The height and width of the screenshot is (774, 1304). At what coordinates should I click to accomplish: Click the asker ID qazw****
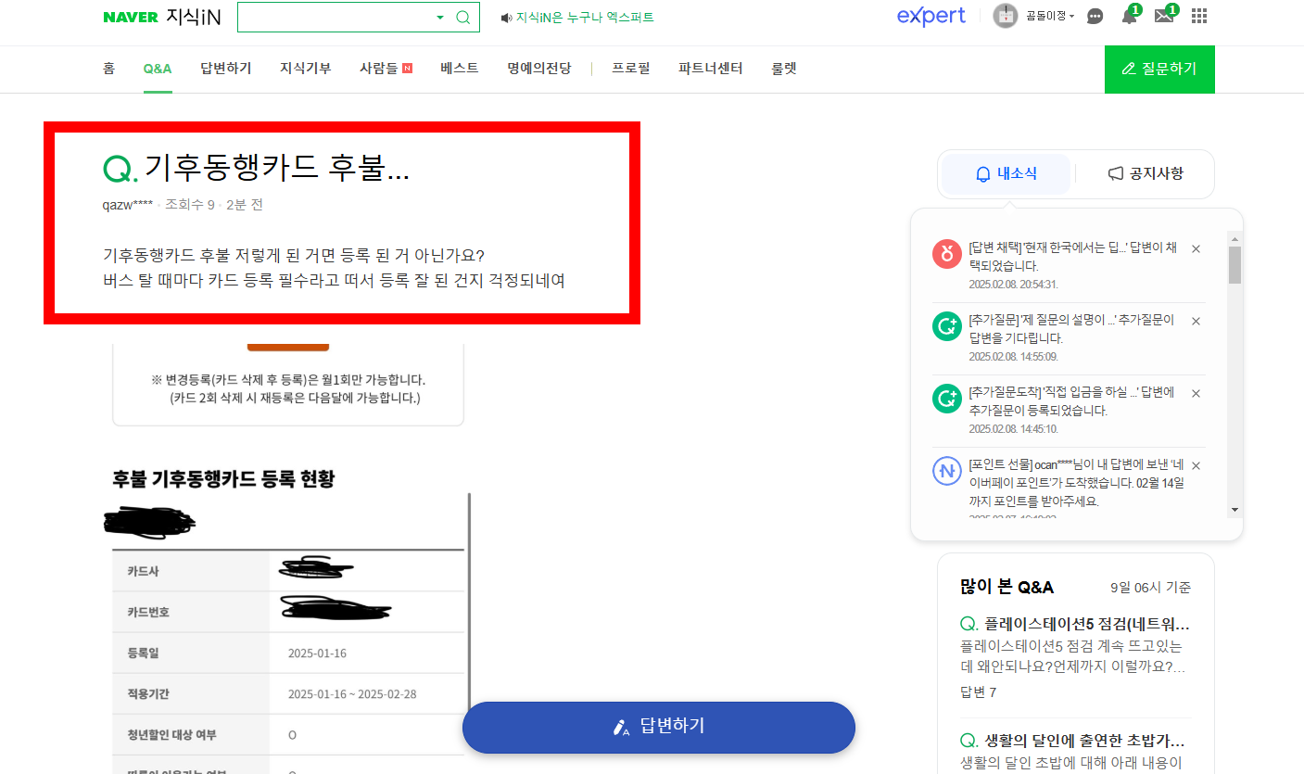128,205
